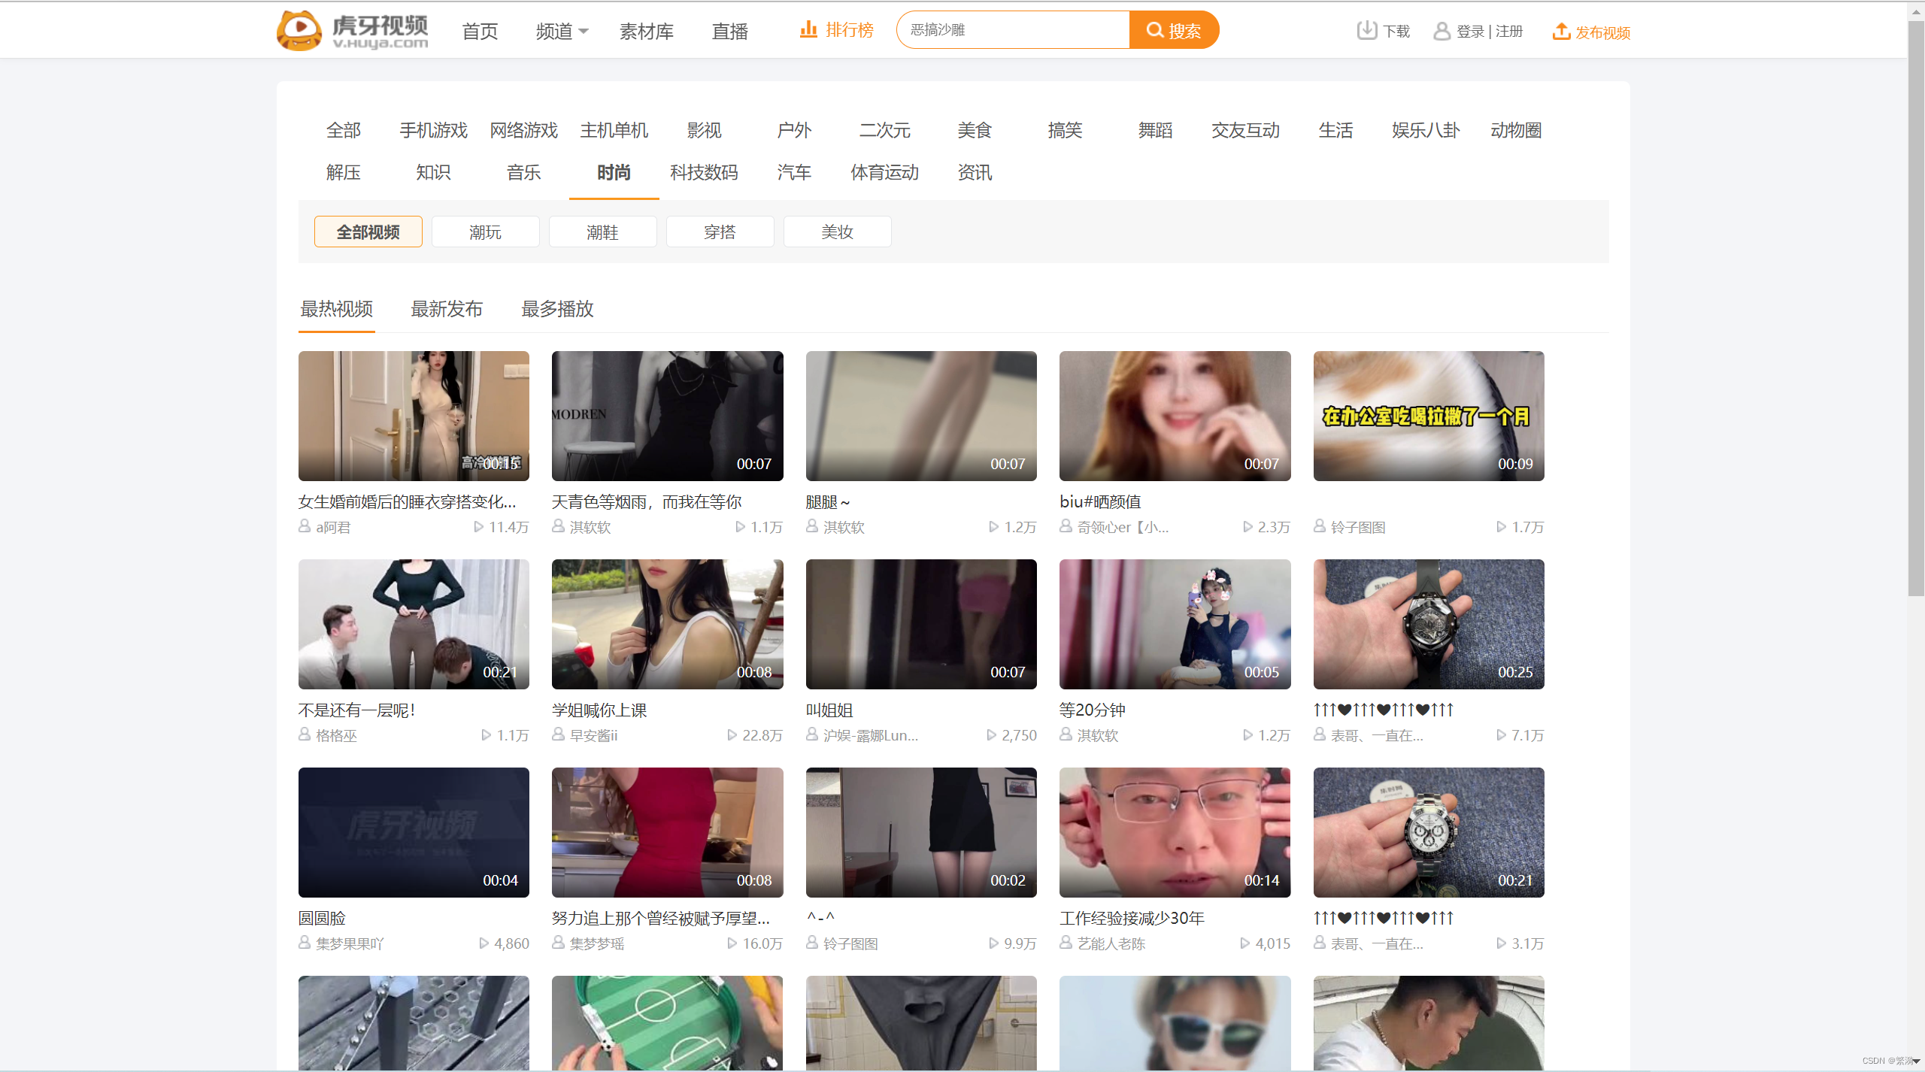This screenshot has width=1925, height=1072.
Task: Switch to the 最新发布 sort tab
Action: (x=447, y=309)
